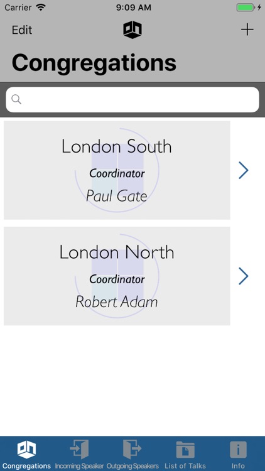Select the London South congregation card
Image resolution: width=265 pixels, height=471 pixels.
(117, 170)
